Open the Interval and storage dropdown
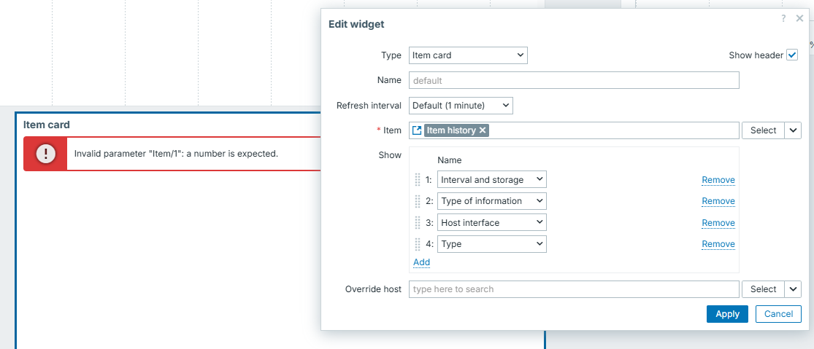The height and width of the screenshot is (349, 814). tap(491, 180)
